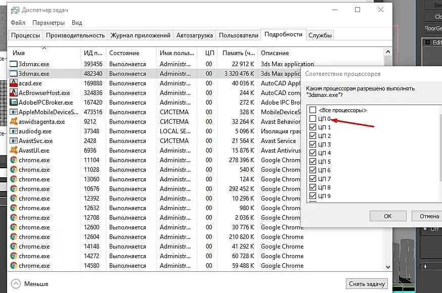Click the AvastSvc.exe process icon
The height and width of the screenshot is (293, 442).
click(14, 140)
